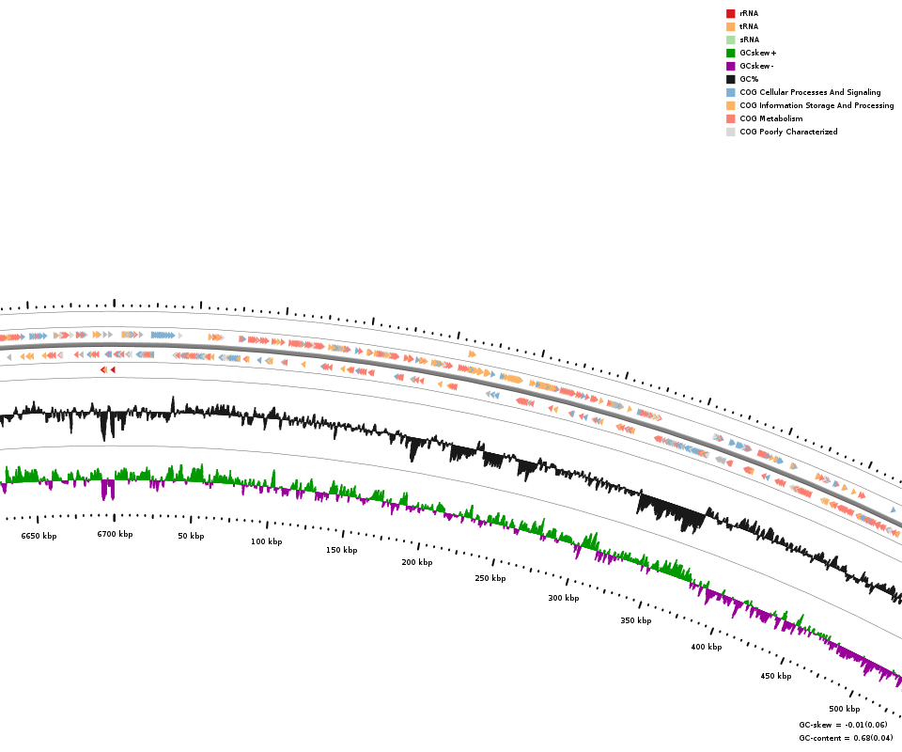Select the 250 kbp position label

(490, 578)
